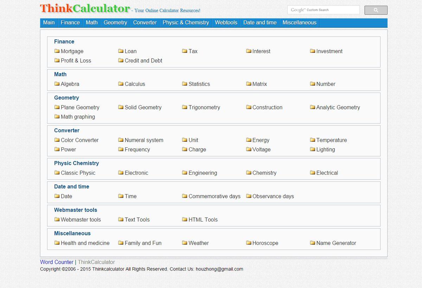Screen dimensions: 422x288
Task: Select Date and time in menu bar
Action: click(260, 23)
